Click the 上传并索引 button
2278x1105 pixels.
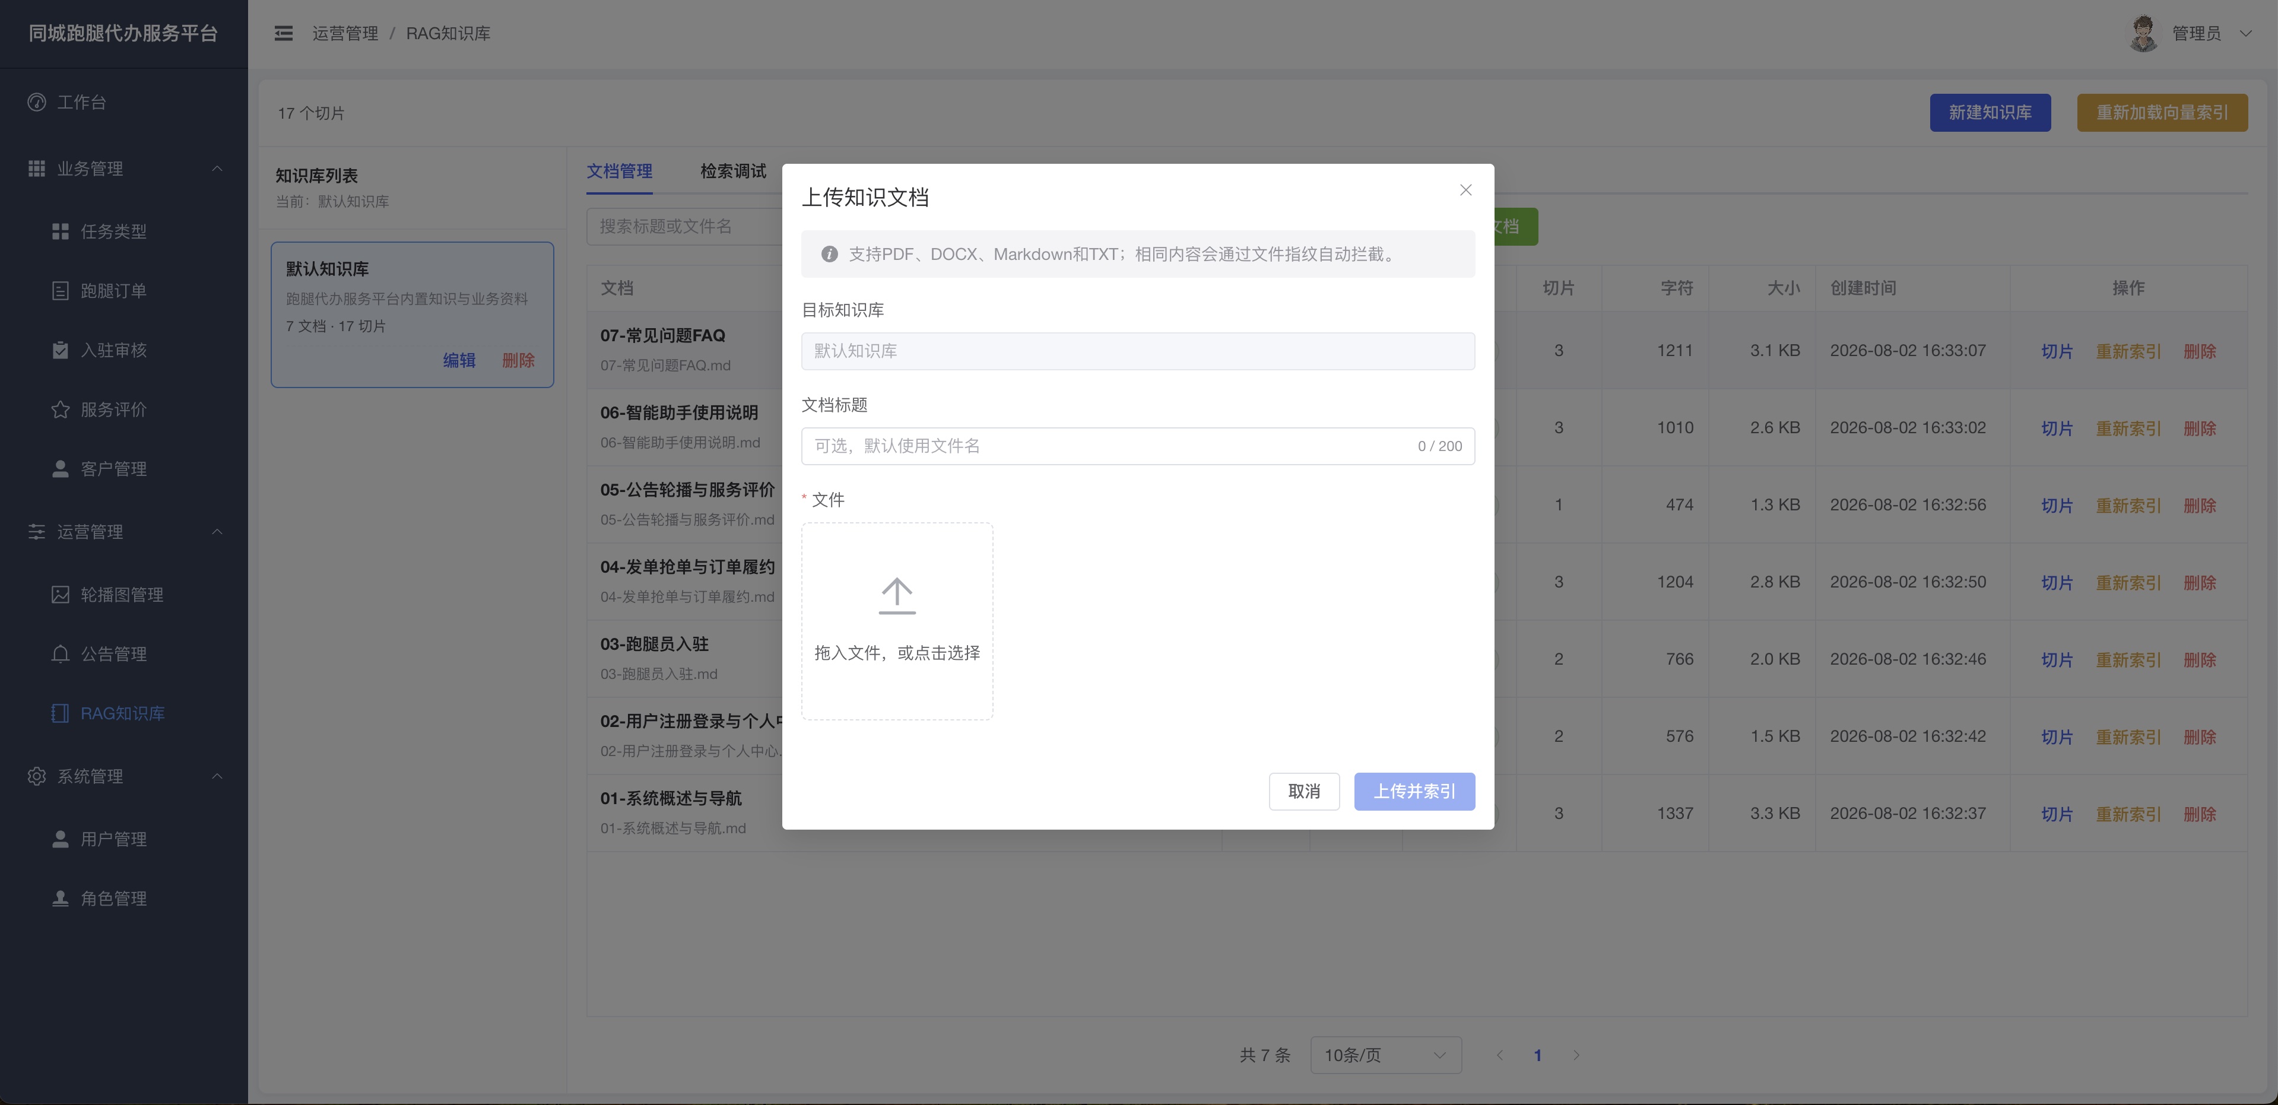(x=1414, y=791)
